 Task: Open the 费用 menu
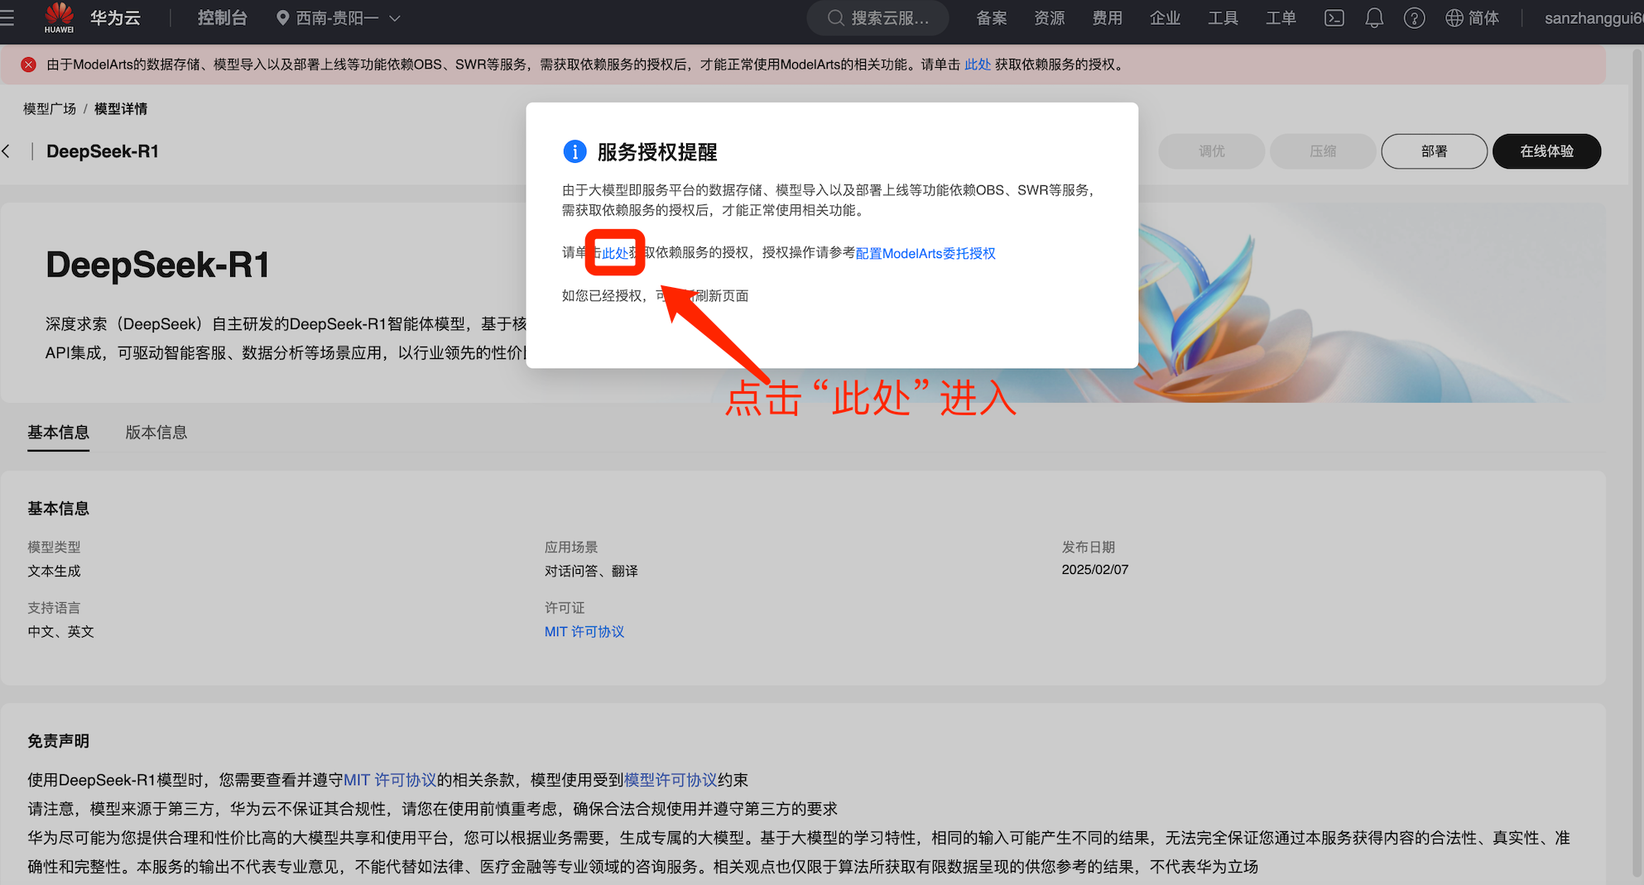[1108, 18]
